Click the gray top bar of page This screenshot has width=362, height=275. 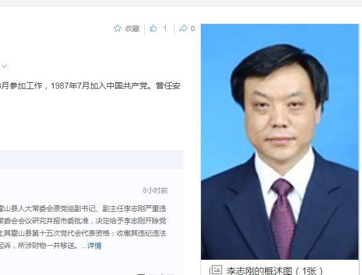(x=181, y=3)
